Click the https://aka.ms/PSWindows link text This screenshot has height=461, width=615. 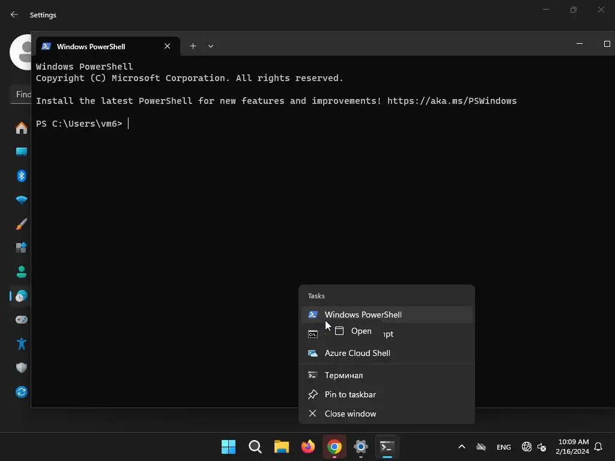452,101
